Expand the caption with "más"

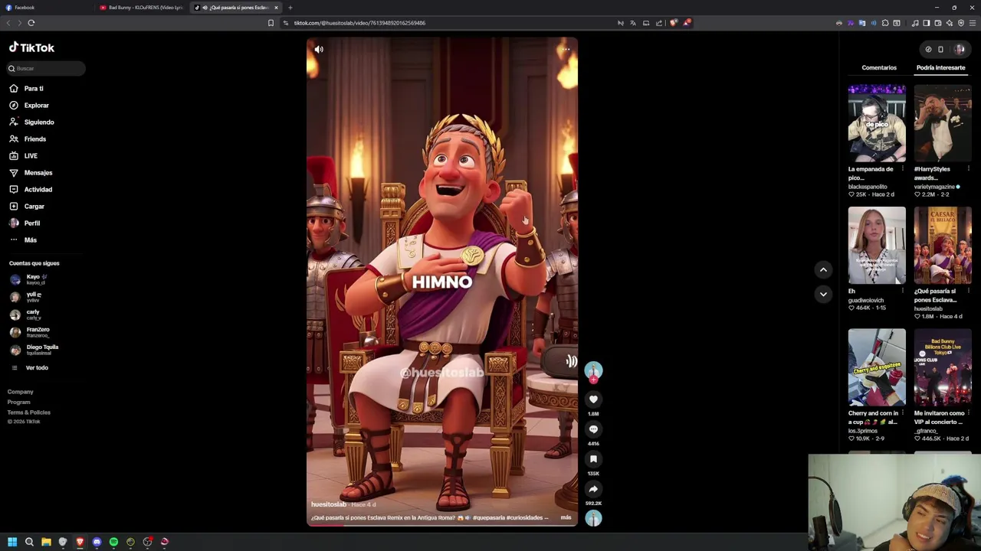pyautogui.click(x=566, y=518)
